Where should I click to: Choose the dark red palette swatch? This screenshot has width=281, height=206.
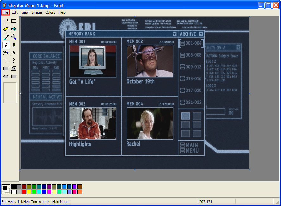point(24,187)
